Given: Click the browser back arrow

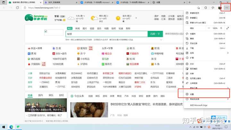Looking at the screenshot, I should [x=4, y=8].
